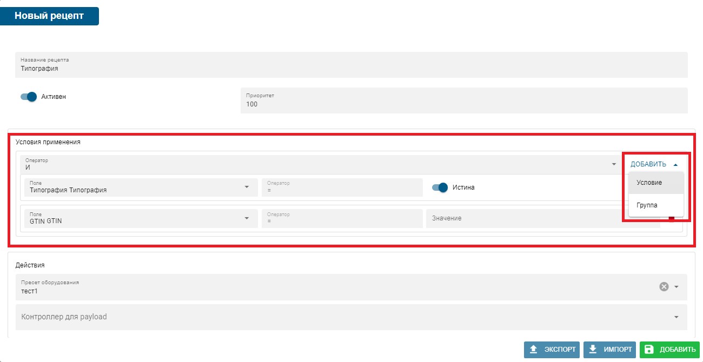Click the Значение input field
This screenshot has height=362, width=703.
(x=541, y=218)
